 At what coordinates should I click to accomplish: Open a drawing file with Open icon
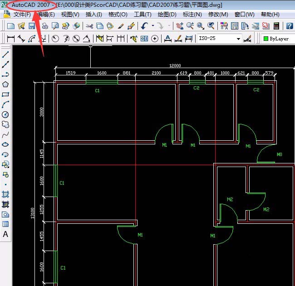pyautogui.click(x=21, y=26)
